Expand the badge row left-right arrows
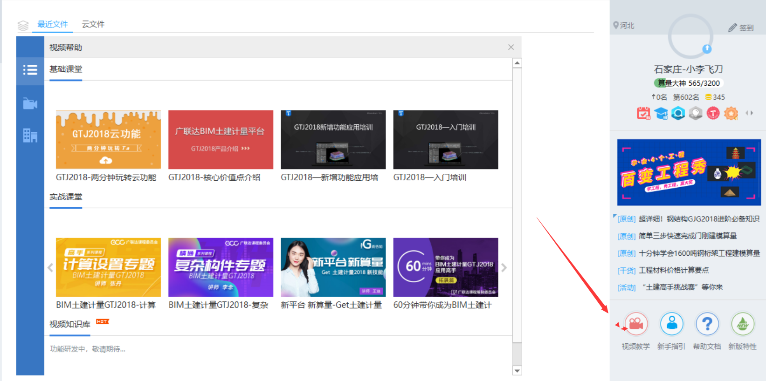 coord(749,113)
